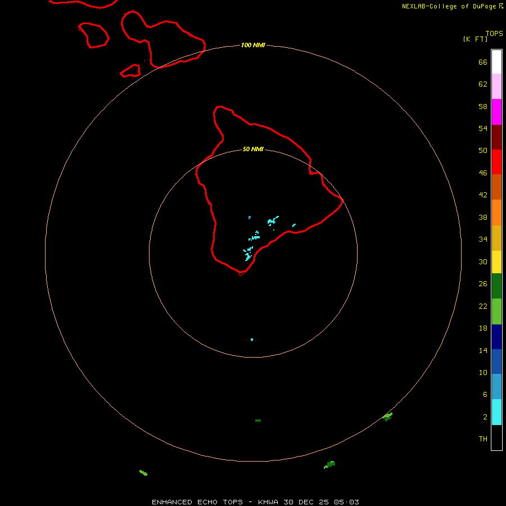Click the '26' legend value

(x=483, y=284)
